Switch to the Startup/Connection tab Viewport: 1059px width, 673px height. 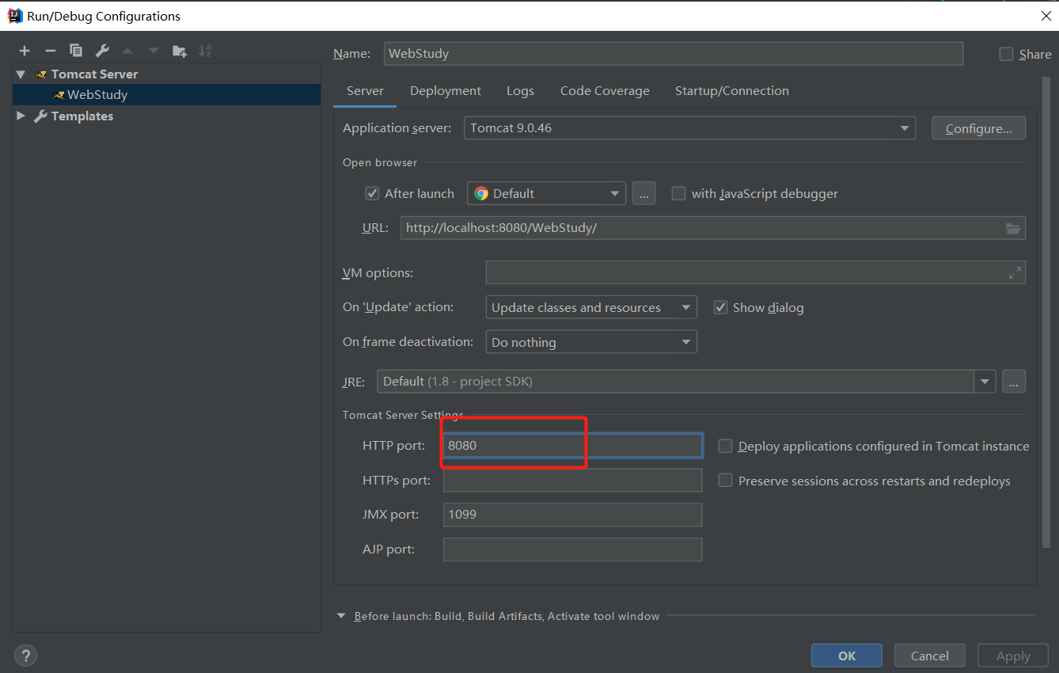point(732,91)
